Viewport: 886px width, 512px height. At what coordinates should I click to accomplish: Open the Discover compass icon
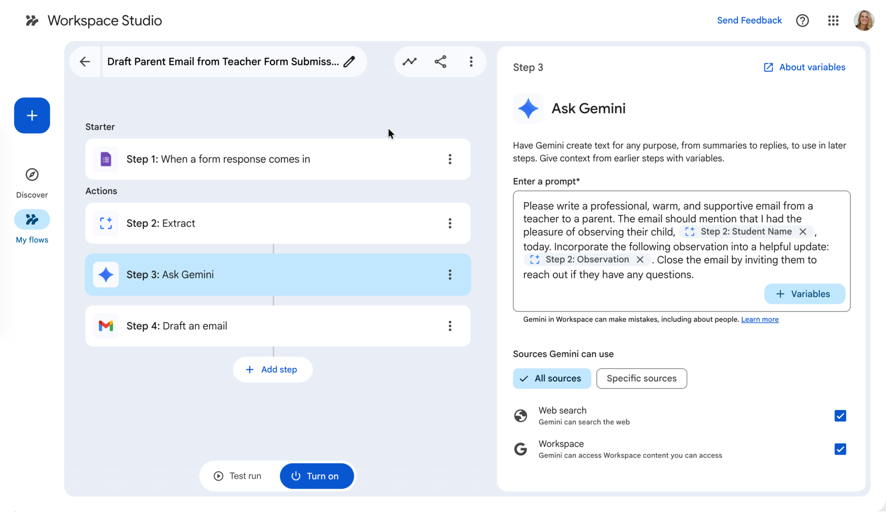tap(32, 175)
